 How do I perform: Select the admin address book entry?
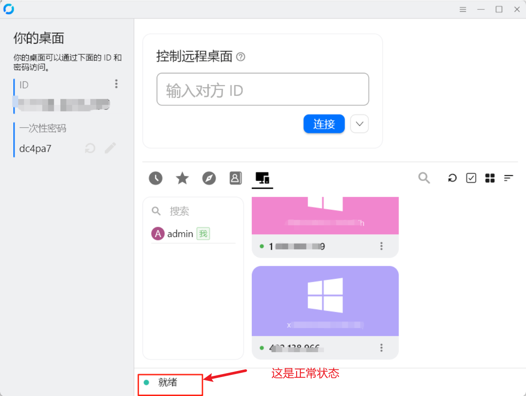180,234
